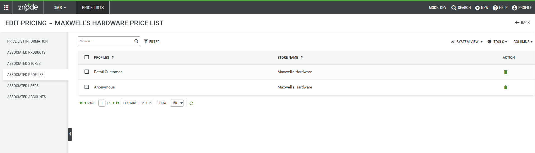
Task: Delete the Retail Customer profile row
Action: [505, 72]
